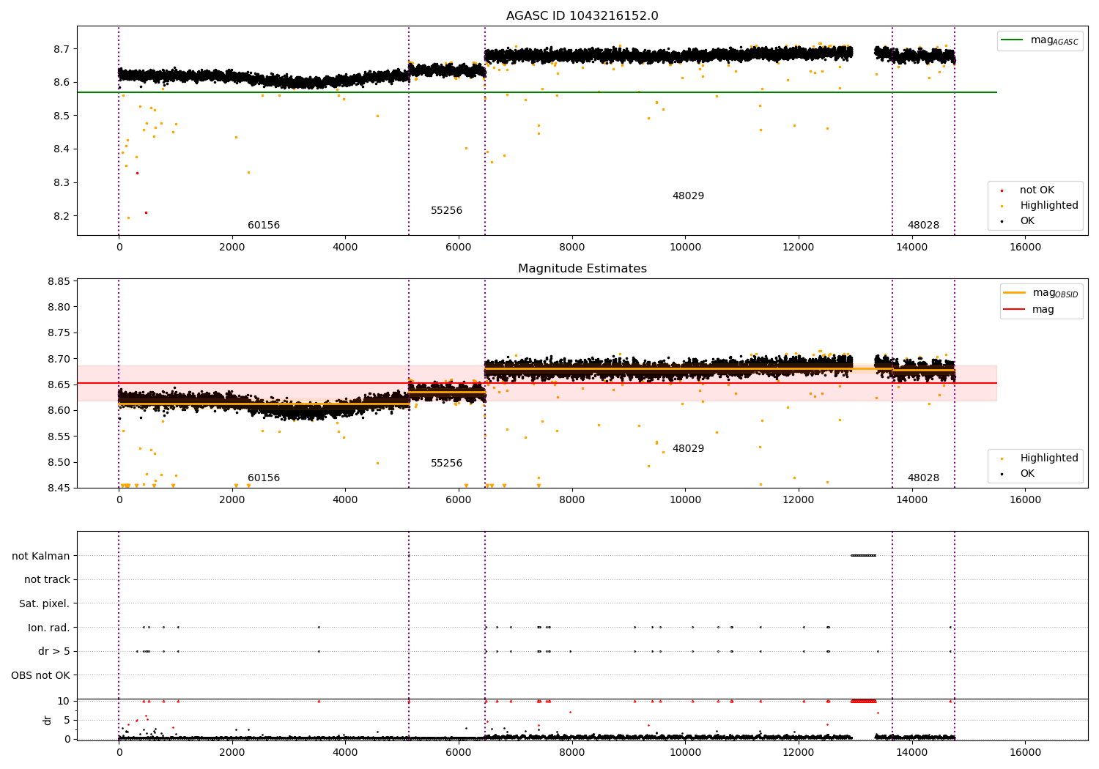Viewport: 1099px width, 769px height.
Task: Click the 8000 x-axis tick in the top plot
Action: [571, 248]
